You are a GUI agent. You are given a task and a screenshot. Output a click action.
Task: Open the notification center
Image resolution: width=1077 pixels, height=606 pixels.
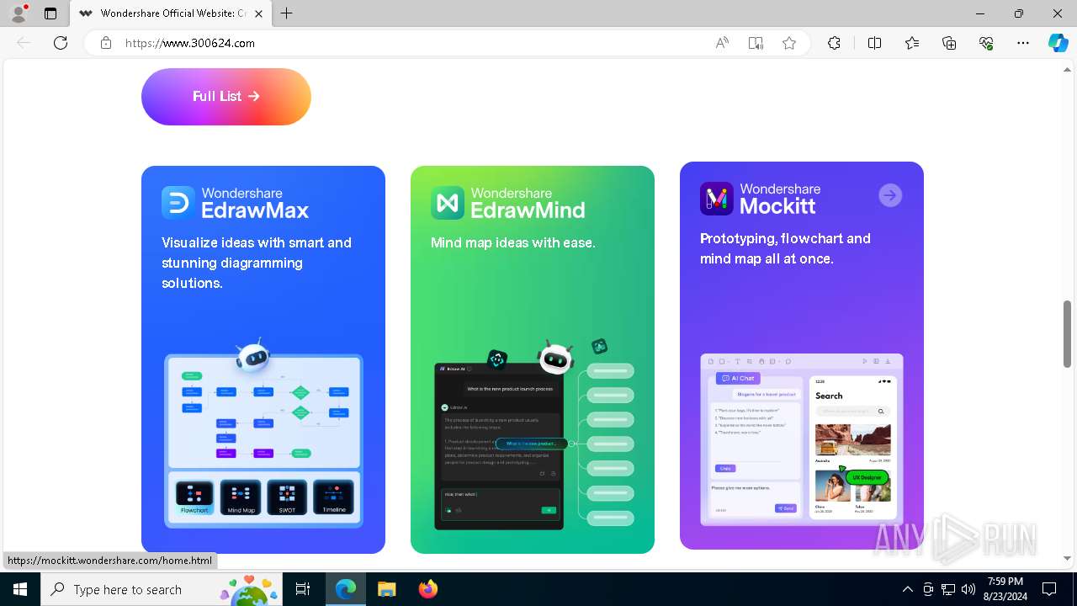tap(1049, 589)
